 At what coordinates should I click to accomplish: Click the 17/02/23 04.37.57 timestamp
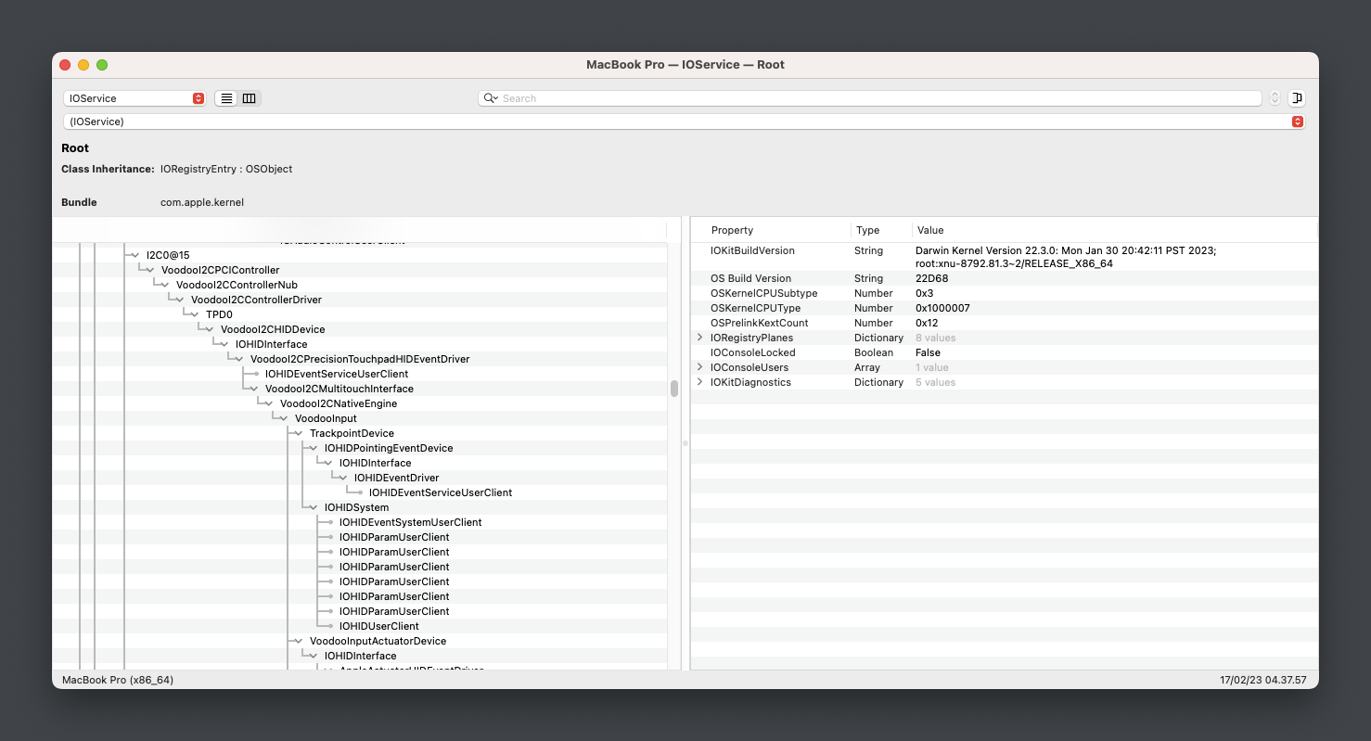(x=1262, y=680)
